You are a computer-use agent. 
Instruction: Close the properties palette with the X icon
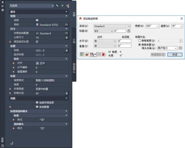coord(2,2)
